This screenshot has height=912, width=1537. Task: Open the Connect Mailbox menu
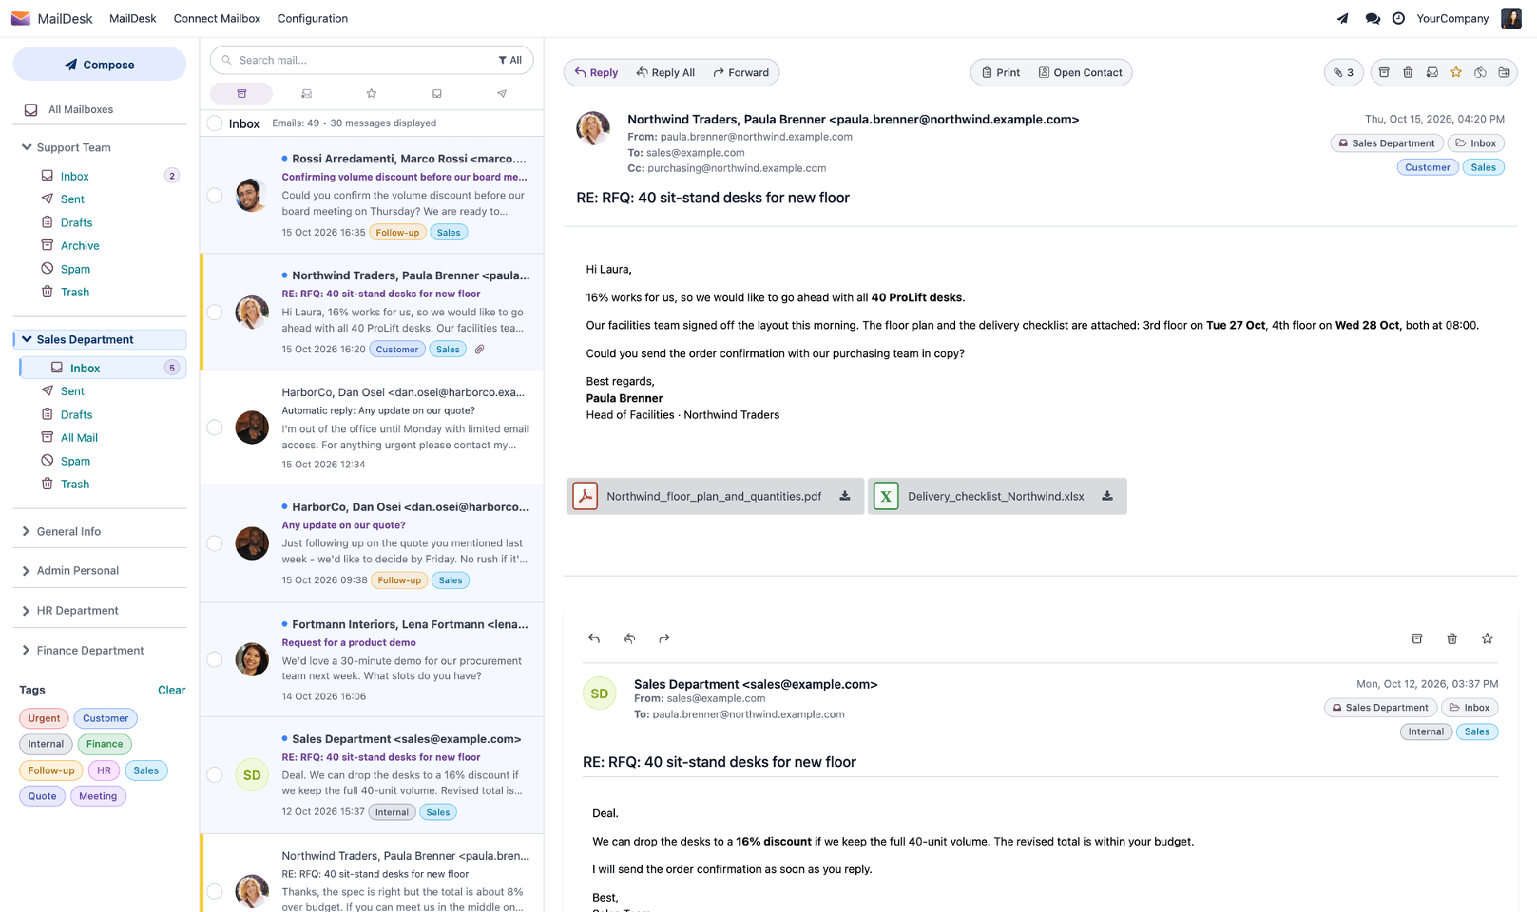[x=217, y=18]
